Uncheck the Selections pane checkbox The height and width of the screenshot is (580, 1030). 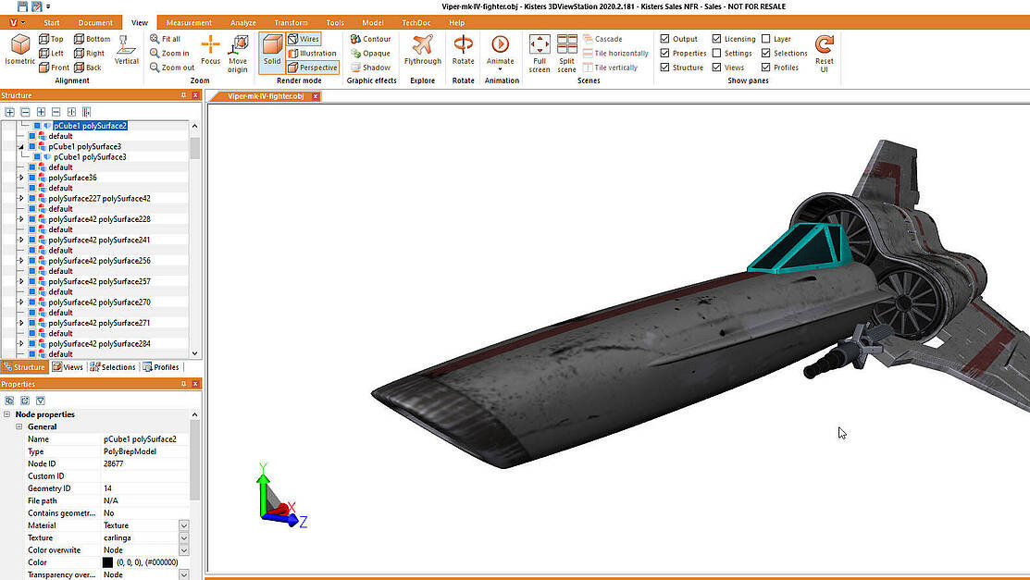766,54
